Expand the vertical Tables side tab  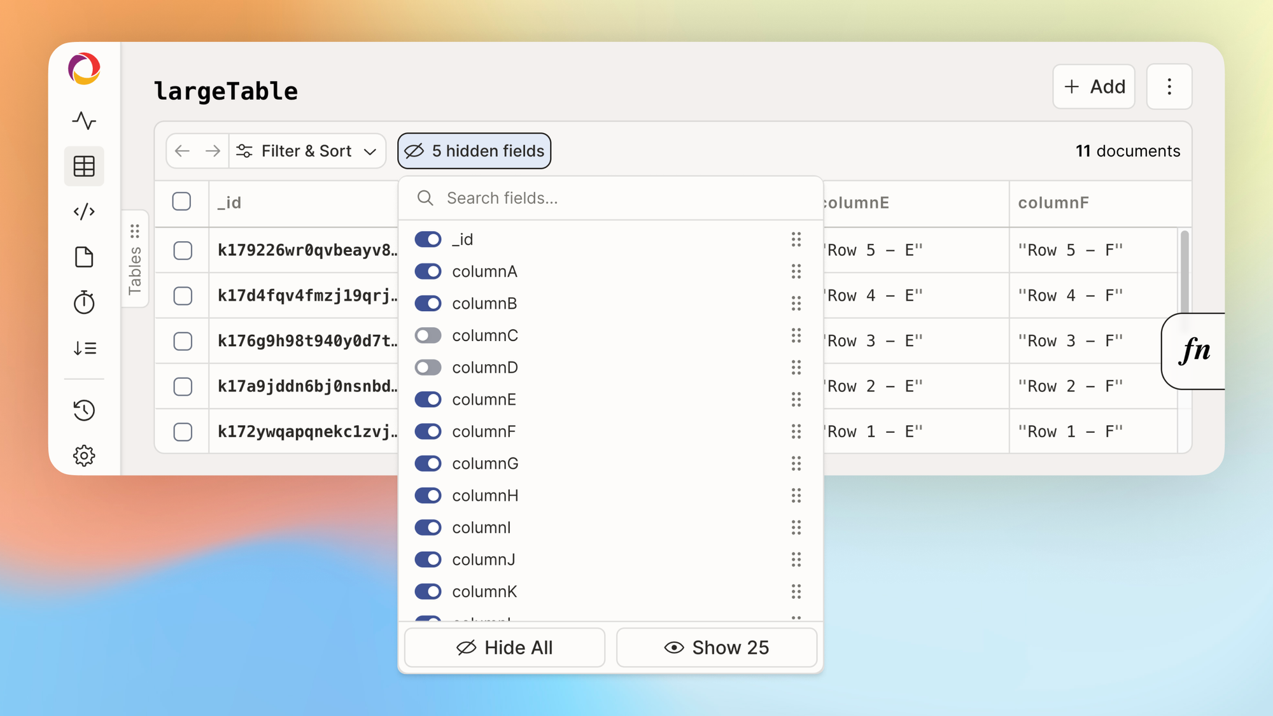[x=135, y=260]
